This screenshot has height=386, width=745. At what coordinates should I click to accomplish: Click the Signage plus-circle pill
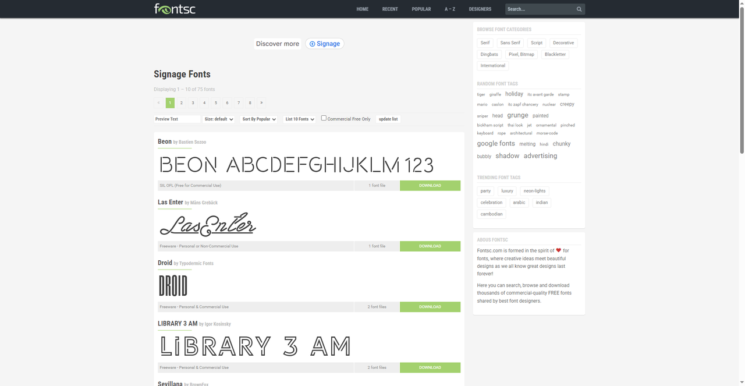(x=325, y=44)
